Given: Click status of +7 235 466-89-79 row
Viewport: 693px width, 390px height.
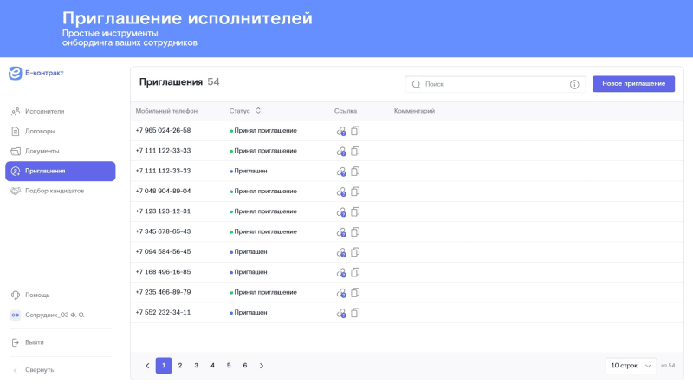Looking at the screenshot, I should [263, 292].
